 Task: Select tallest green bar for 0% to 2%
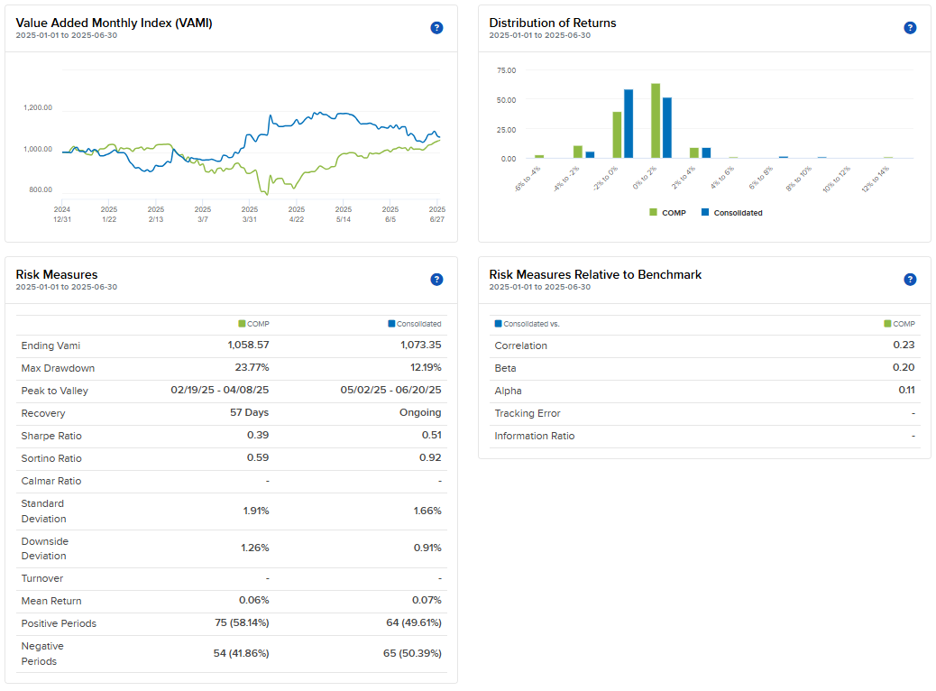(656, 121)
